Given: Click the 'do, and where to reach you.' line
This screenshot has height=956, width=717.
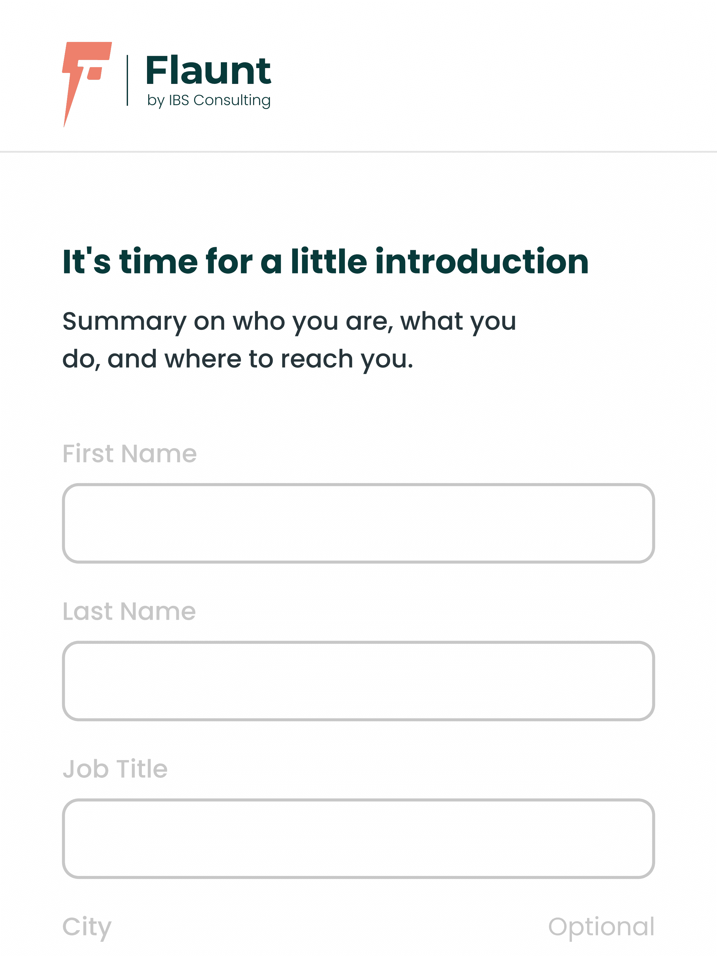Looking at the screenshot, I should coord(238,360).
